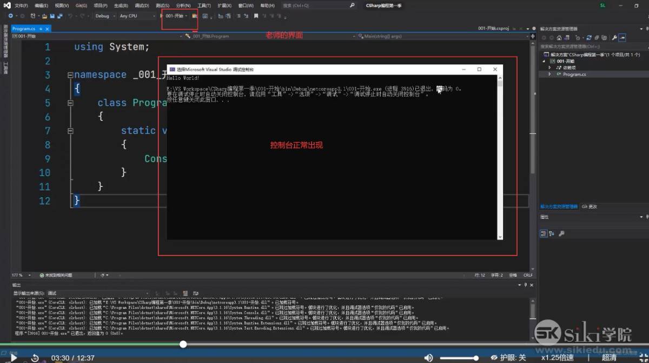Click the CRLF line ending indicator
649x363 pixels.
(528, 275)
